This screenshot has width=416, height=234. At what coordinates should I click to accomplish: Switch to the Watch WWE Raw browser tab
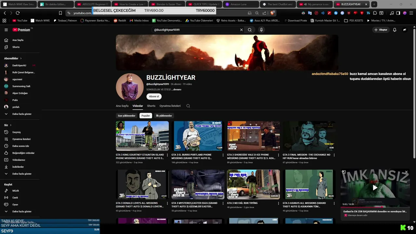coord(18,4)
